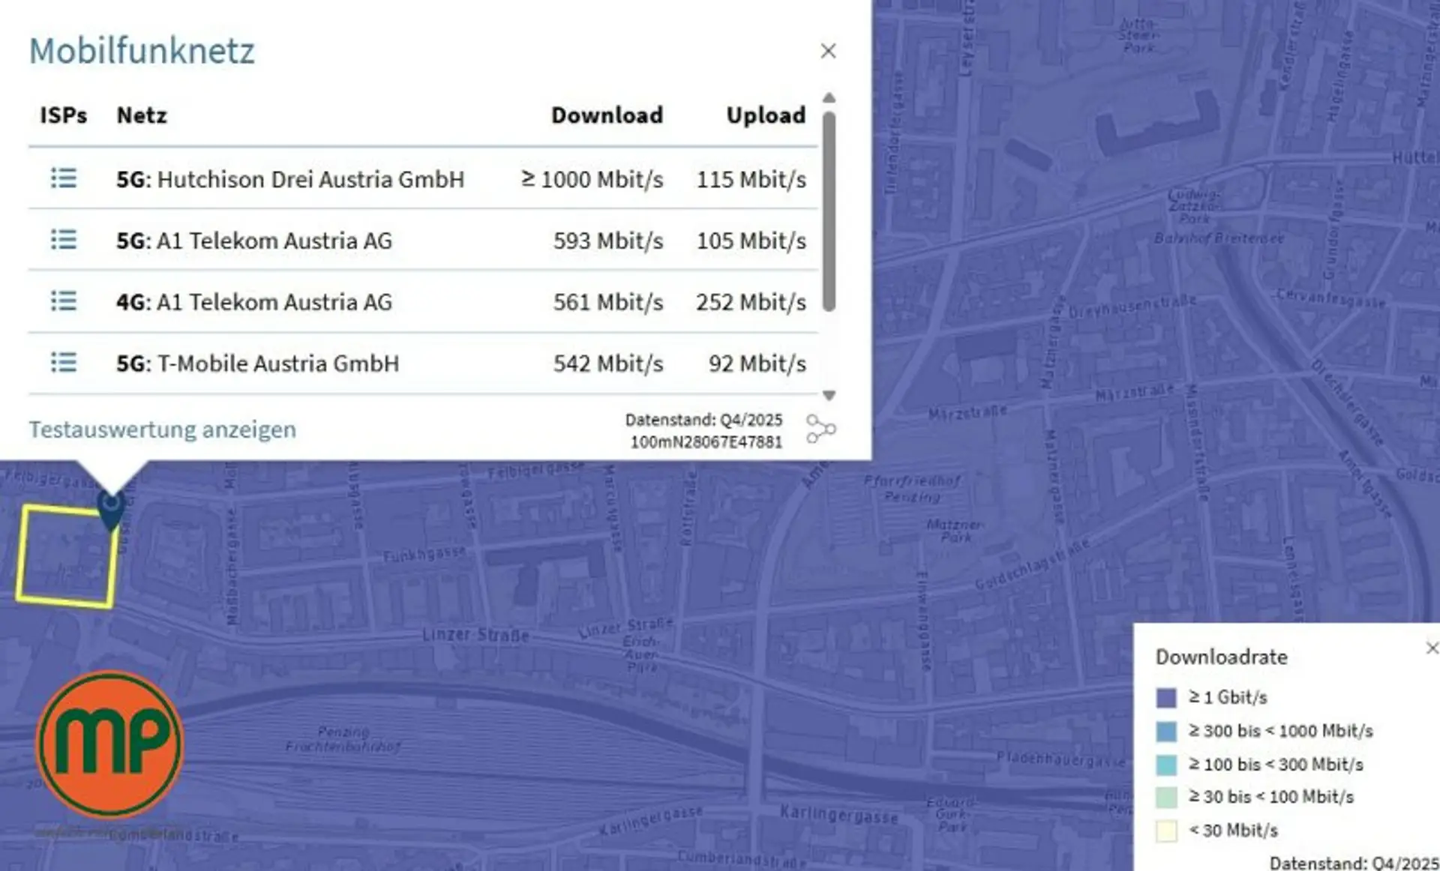Click the ≥ 1 Gbit/s legend color swatch
The width and height of the screenshot is (1440, 871).
coord(1166,698)
